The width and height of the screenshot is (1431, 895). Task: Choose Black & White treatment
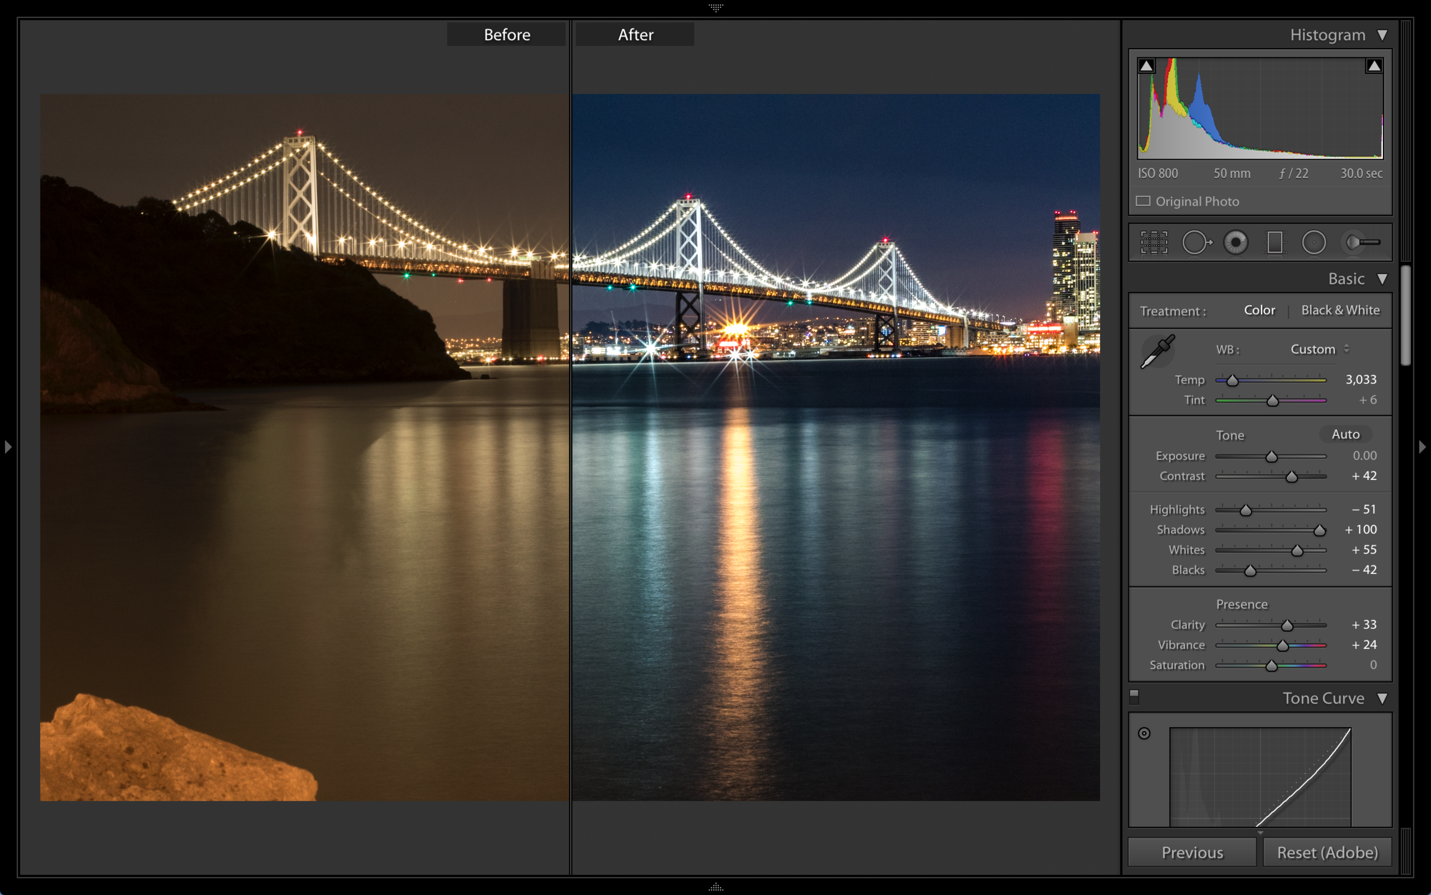[x=1340, y=310]
